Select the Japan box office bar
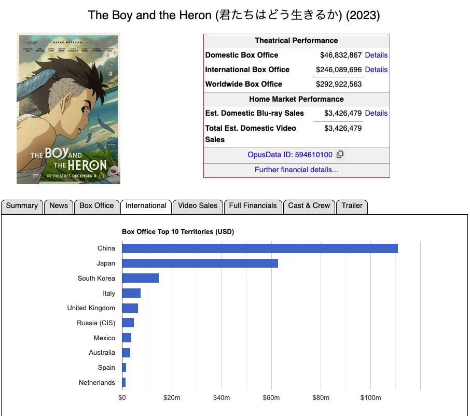The width and height of the screenshot is (470, 416). 200,264
